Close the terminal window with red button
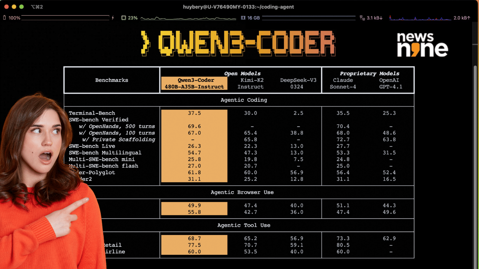Screen dimensions: 479x269 [x=6, y=7]
